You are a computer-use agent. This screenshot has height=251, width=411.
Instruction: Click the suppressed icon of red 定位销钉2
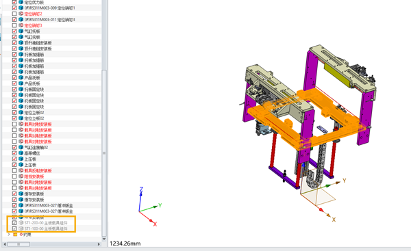[21, 14]
